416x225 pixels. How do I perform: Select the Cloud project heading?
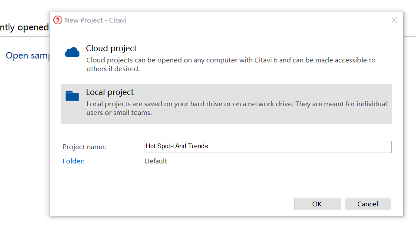[x=111, y=48]
